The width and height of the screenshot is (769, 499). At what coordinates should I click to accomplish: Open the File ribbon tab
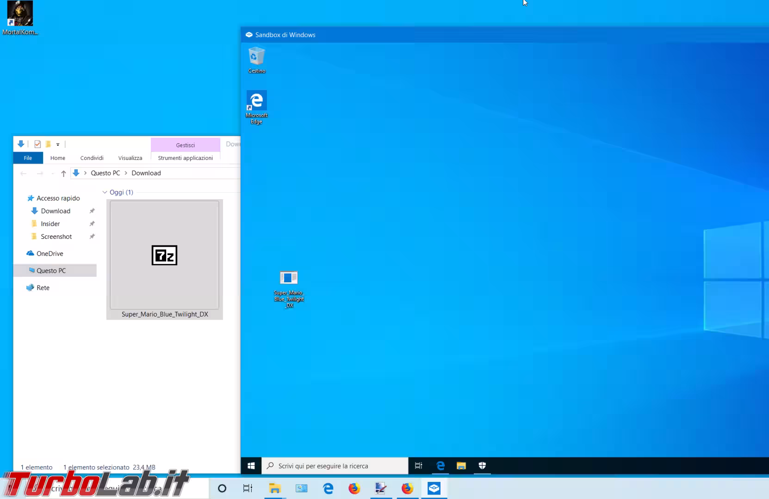pyautogui.click(x=28, y=158)
